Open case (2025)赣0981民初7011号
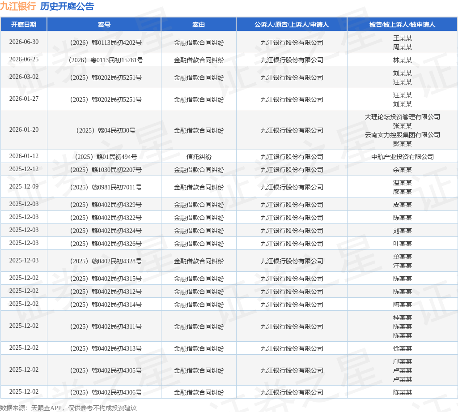Image resolution: width=458 pixels, height=412 pixels. [106, 188]
